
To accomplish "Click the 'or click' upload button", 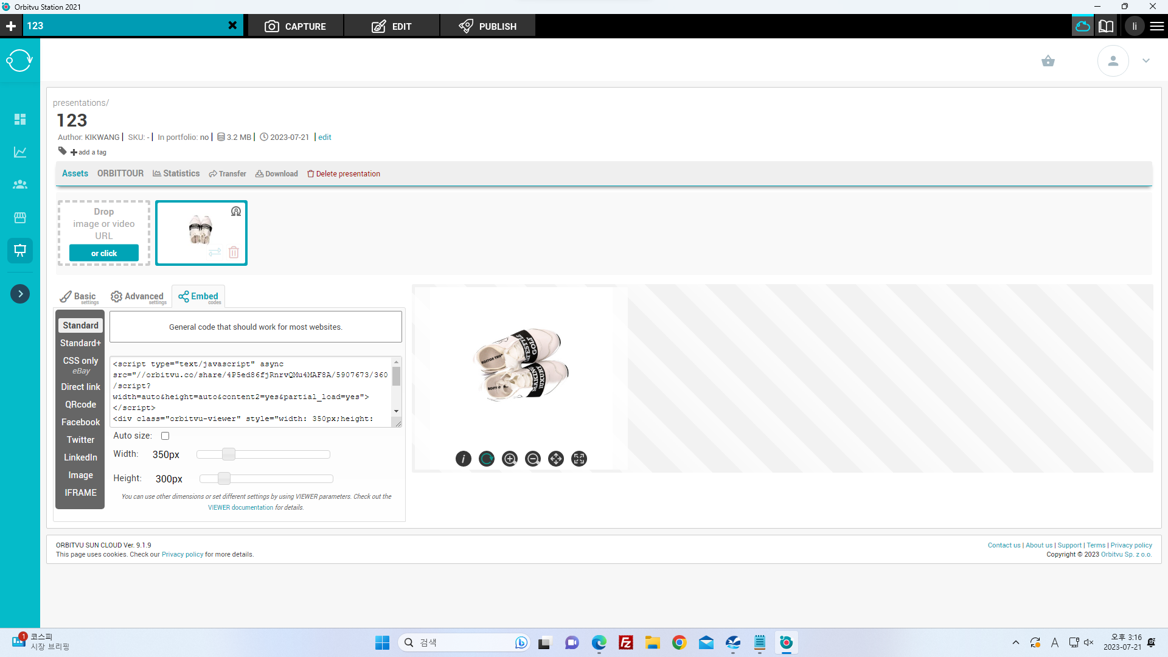I will [x=104, y=253].
